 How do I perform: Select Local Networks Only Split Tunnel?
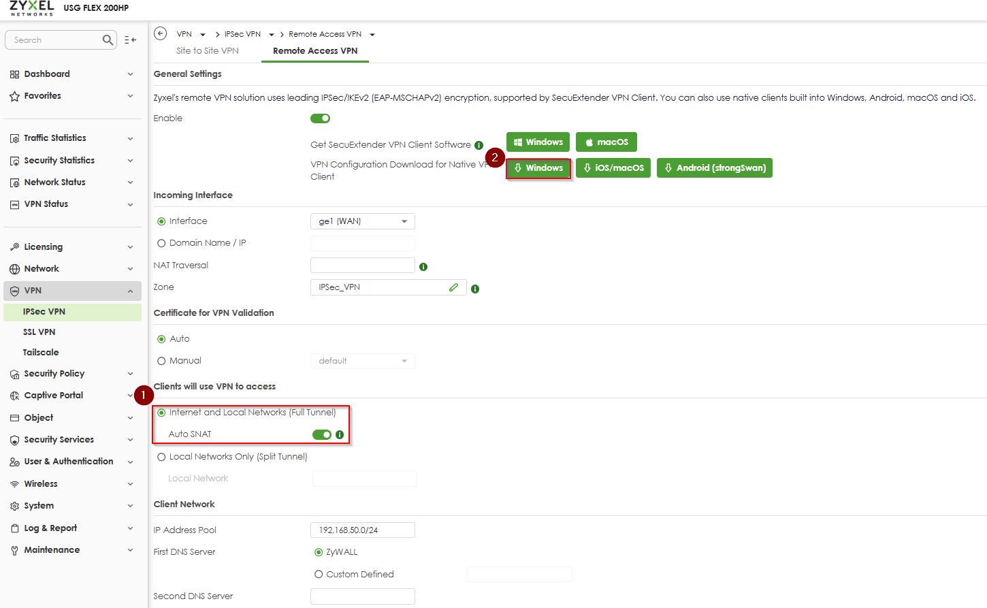161,457
